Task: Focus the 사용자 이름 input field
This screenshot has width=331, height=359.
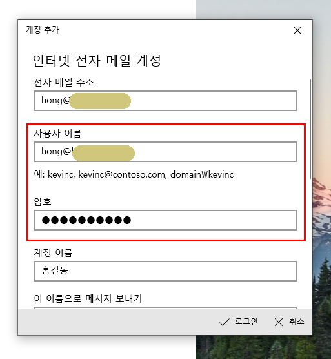Action: tap(165, 152)
